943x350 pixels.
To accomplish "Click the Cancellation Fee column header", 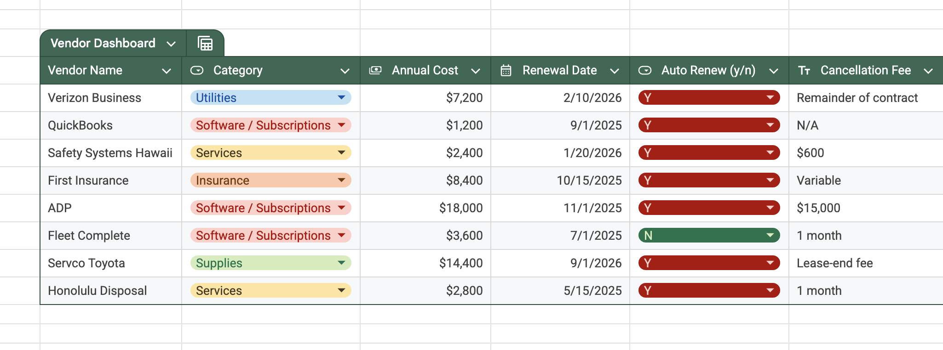I will pos(865,70).
